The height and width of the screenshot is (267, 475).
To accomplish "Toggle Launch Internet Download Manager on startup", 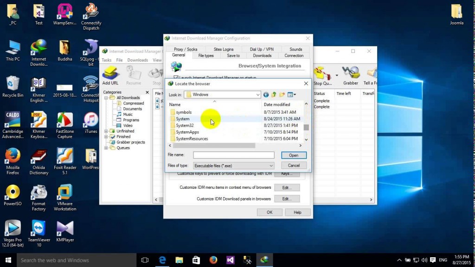I will pyautogui.click(x=176, y=78).
